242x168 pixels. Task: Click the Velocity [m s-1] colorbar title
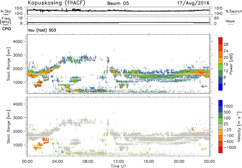pos(239,126)
